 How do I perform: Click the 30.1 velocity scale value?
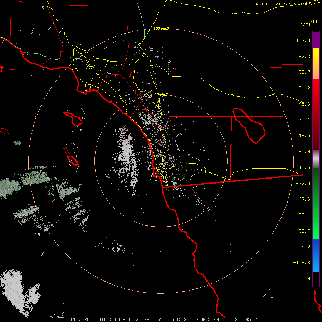pyautogui.click(x=304, y=120)
